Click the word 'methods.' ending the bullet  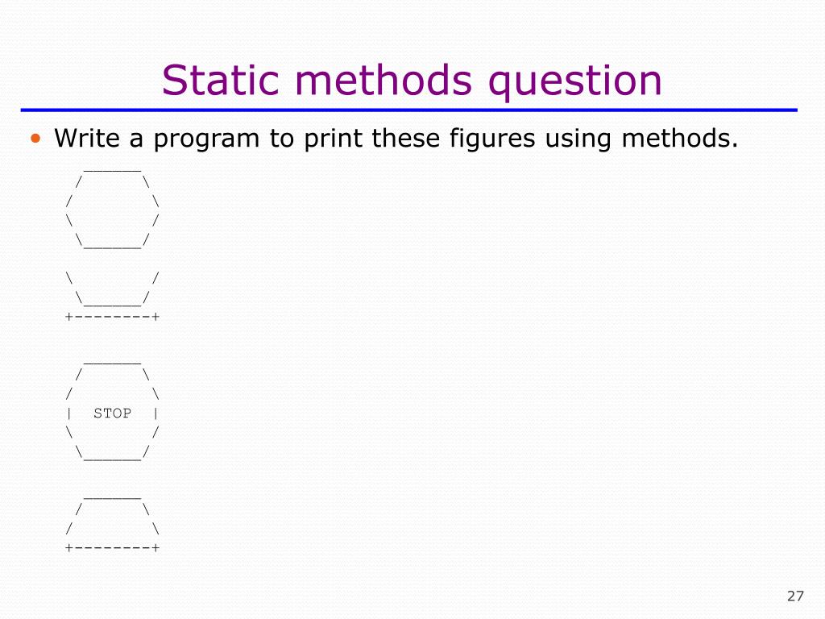click(680, 139)
